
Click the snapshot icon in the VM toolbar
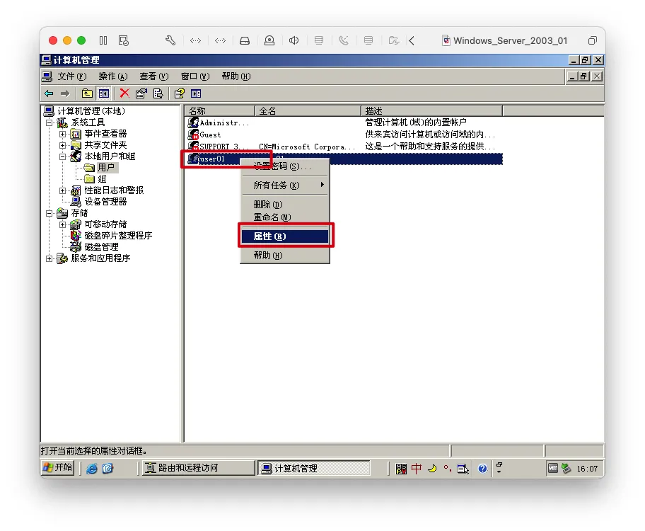123,40
